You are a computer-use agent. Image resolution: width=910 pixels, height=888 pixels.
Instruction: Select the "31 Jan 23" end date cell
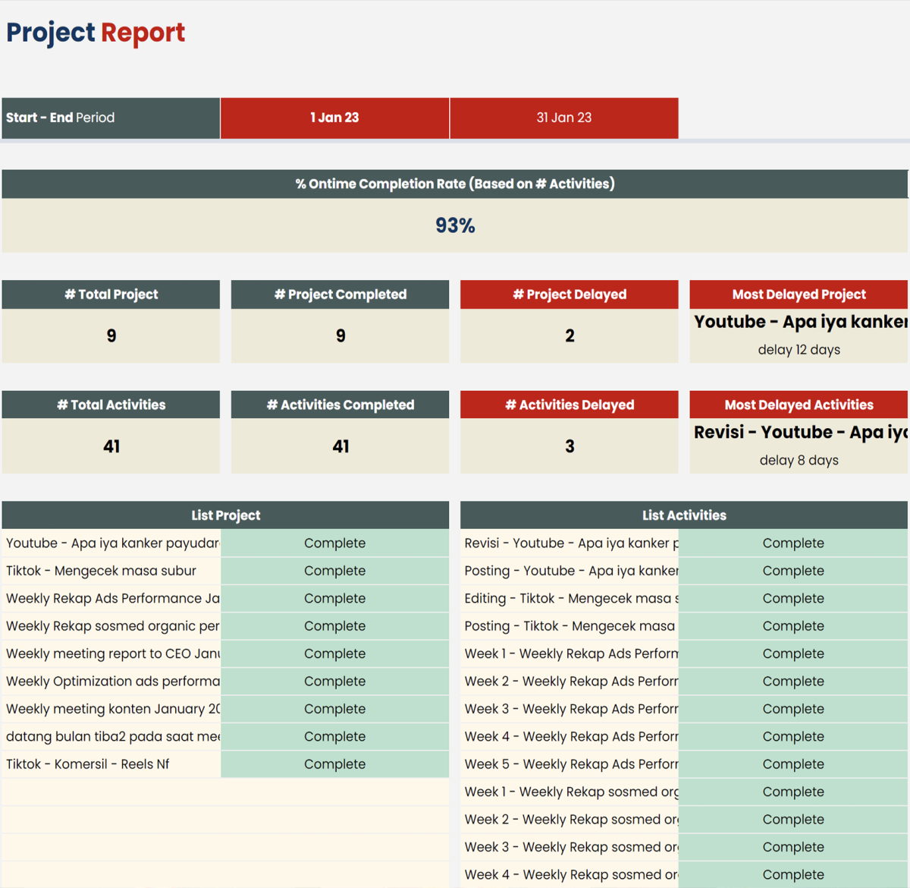pos(563,118)
